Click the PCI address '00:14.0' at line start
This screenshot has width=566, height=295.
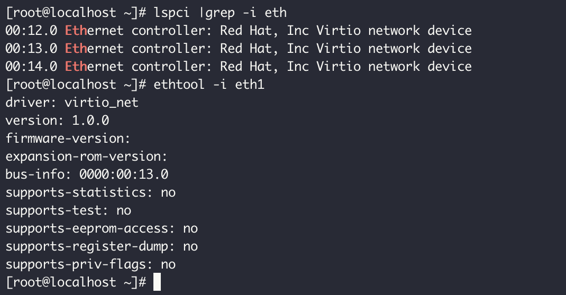coord(31,66)
